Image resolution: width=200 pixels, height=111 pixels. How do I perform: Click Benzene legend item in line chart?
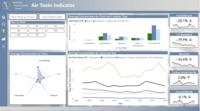(121, 57)
